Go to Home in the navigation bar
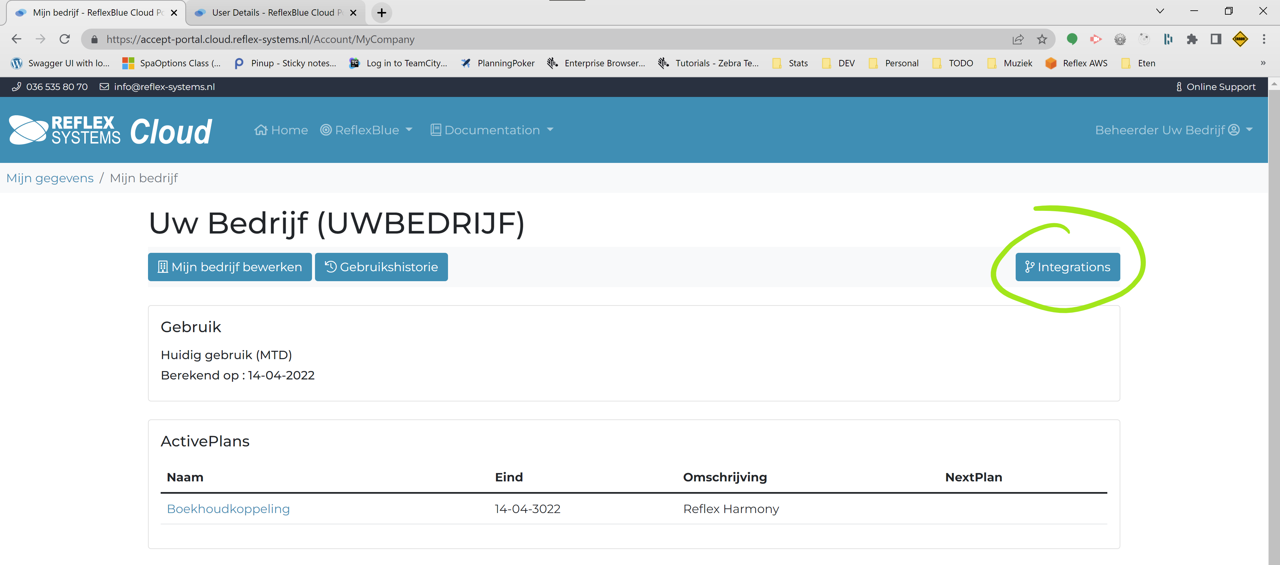This screenshot has height=565, width=1280. pos(281,130)
